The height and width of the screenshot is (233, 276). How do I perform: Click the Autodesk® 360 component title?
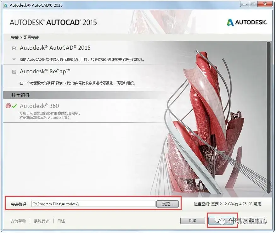point(39,106)
